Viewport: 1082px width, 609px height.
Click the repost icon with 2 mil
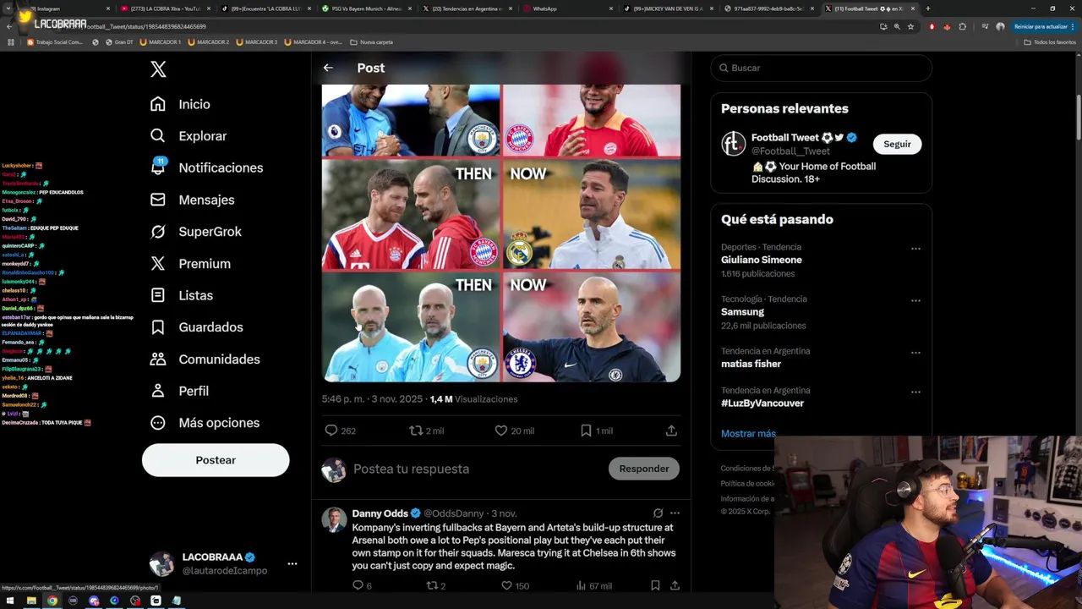point(416,431)
